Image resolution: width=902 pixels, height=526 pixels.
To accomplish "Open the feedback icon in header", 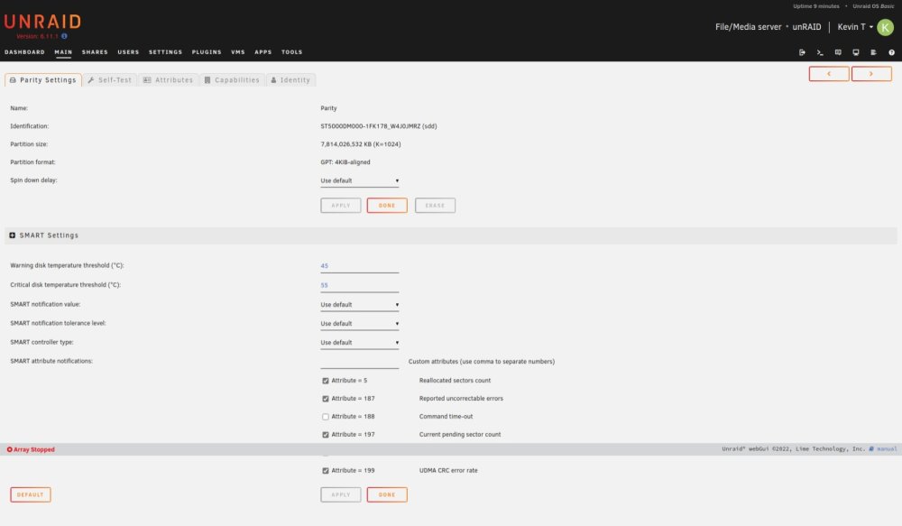I will (x=838, y=52).
